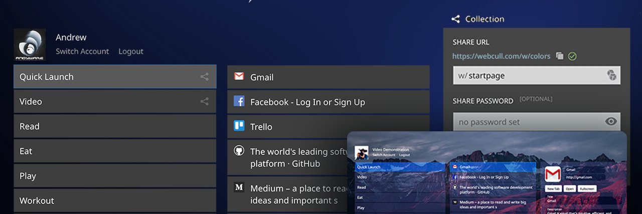
Task: Click the Trello icon in bookmark list
Action: click(x=239, y=126)
